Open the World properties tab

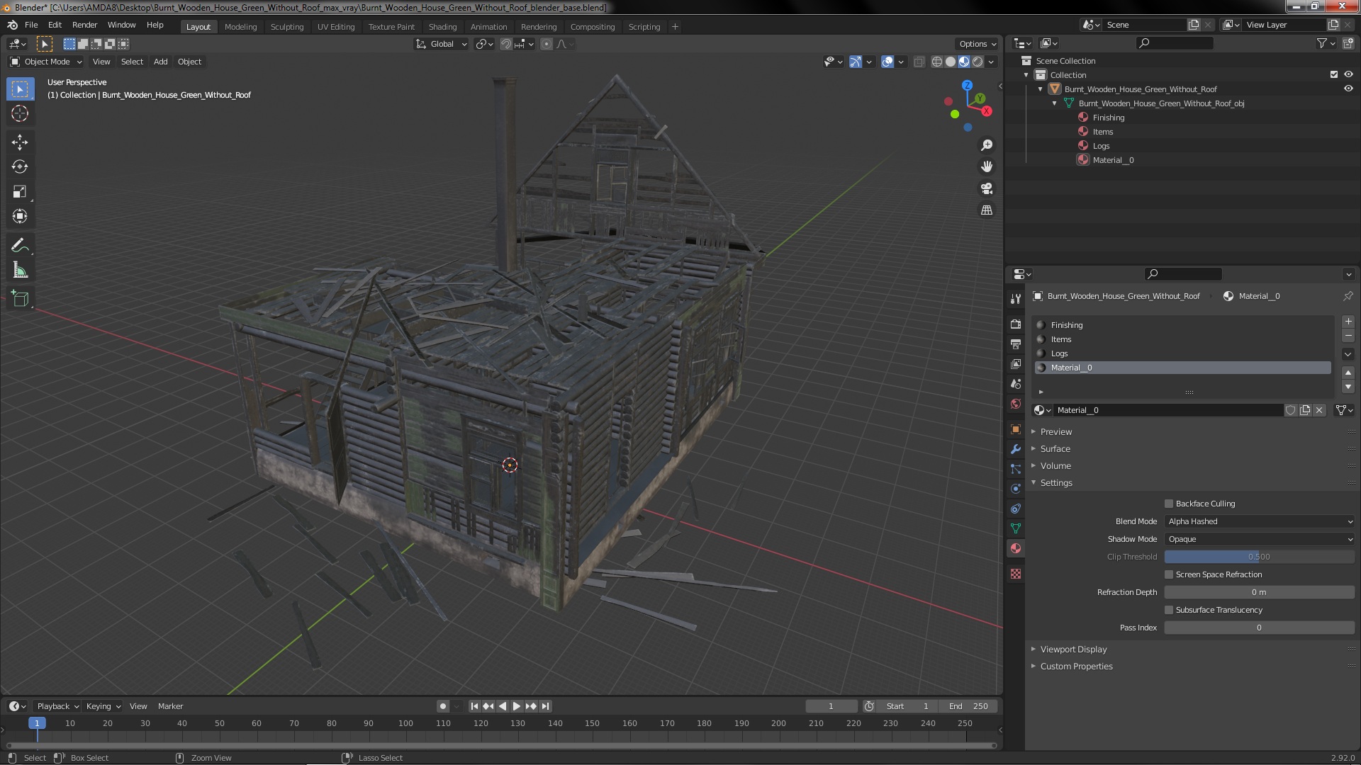click(1016, 404)
